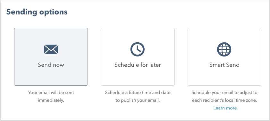This screenshot has width=270, height=121.
Task: Pick the Smart Send option card
Action: [x=224, y=57]
